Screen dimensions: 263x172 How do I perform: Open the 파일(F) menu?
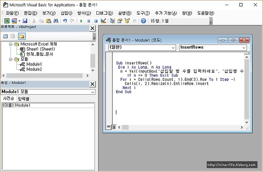point(12,13)
